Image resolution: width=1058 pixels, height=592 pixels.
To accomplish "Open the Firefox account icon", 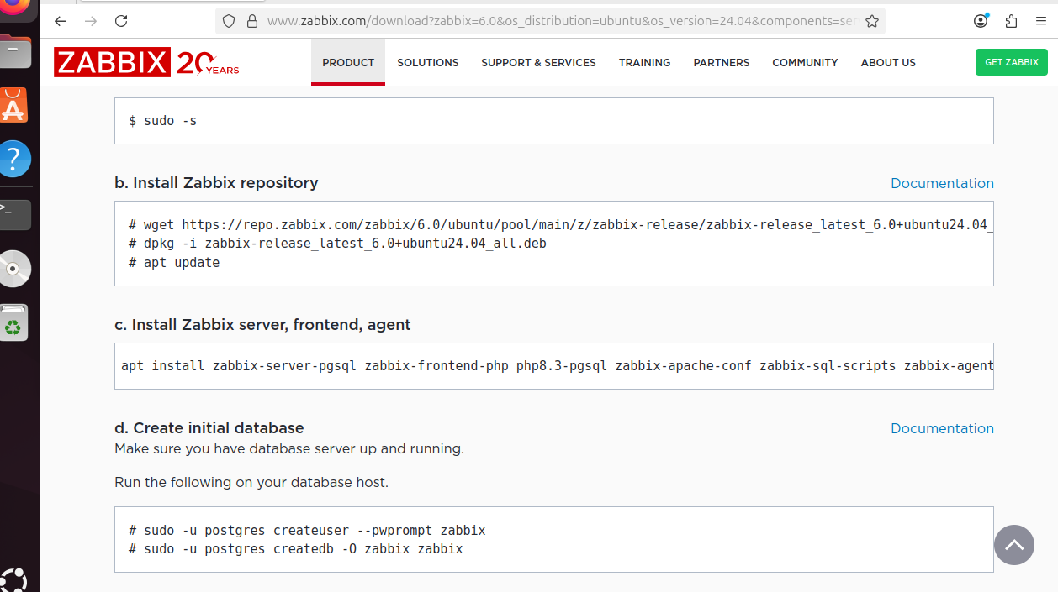I will (x=981, y=21).
